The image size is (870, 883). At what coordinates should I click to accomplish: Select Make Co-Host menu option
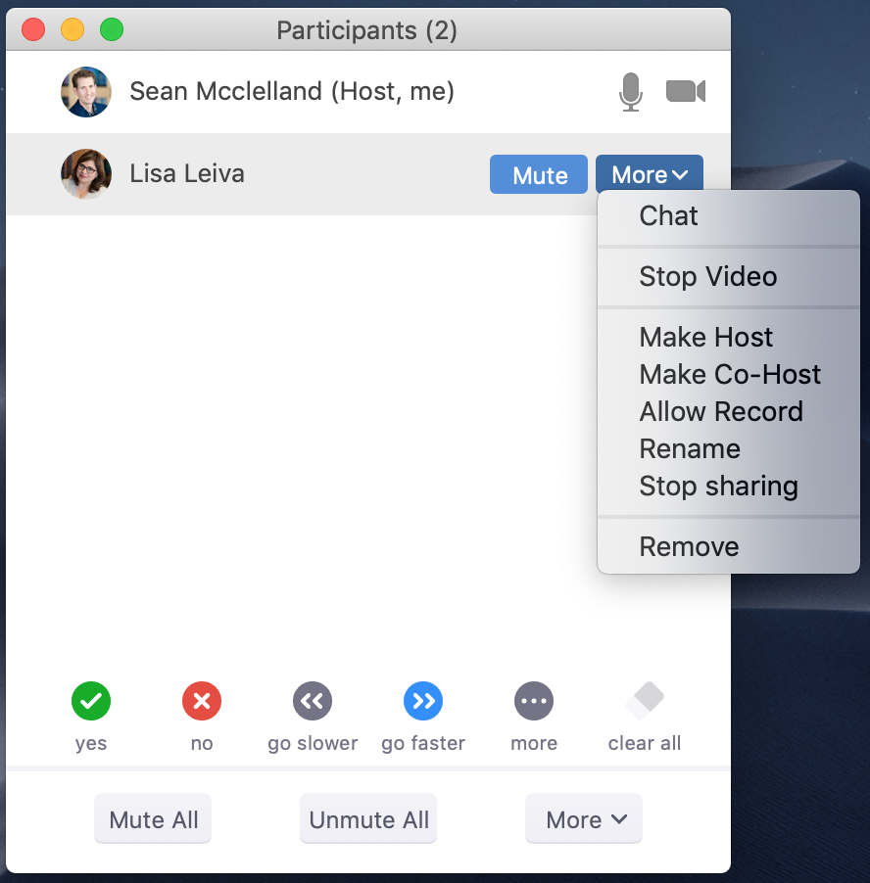[x=730, y=375]
